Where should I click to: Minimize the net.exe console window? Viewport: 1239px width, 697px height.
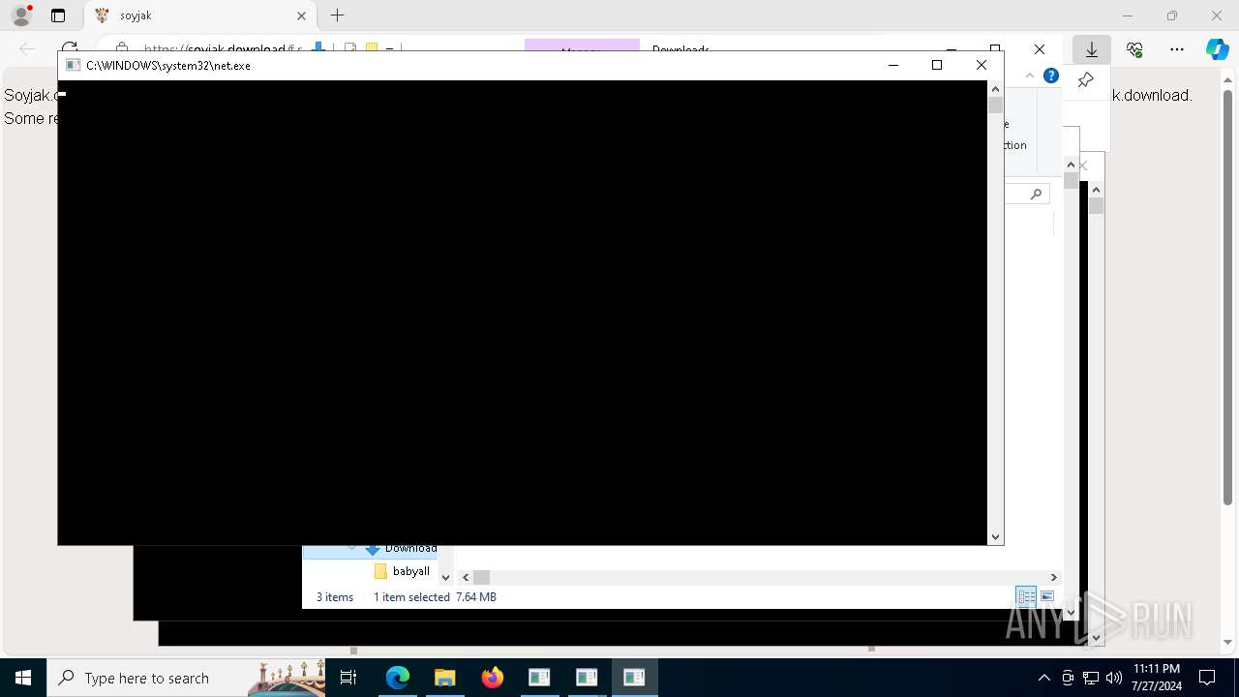[x=893, y=65]
